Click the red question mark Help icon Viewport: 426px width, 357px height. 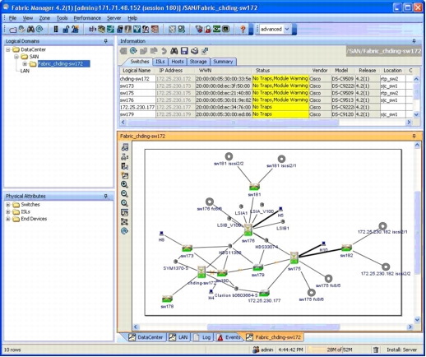pyautogui.click(x=243, y=29)
